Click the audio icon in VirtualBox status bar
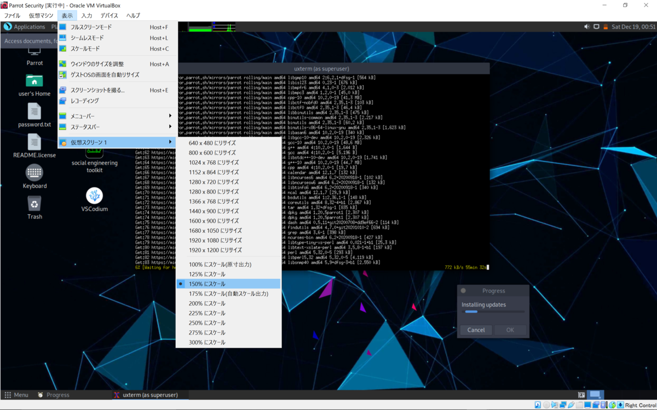The width and height of the screenshot is (657, 410). 555,405
